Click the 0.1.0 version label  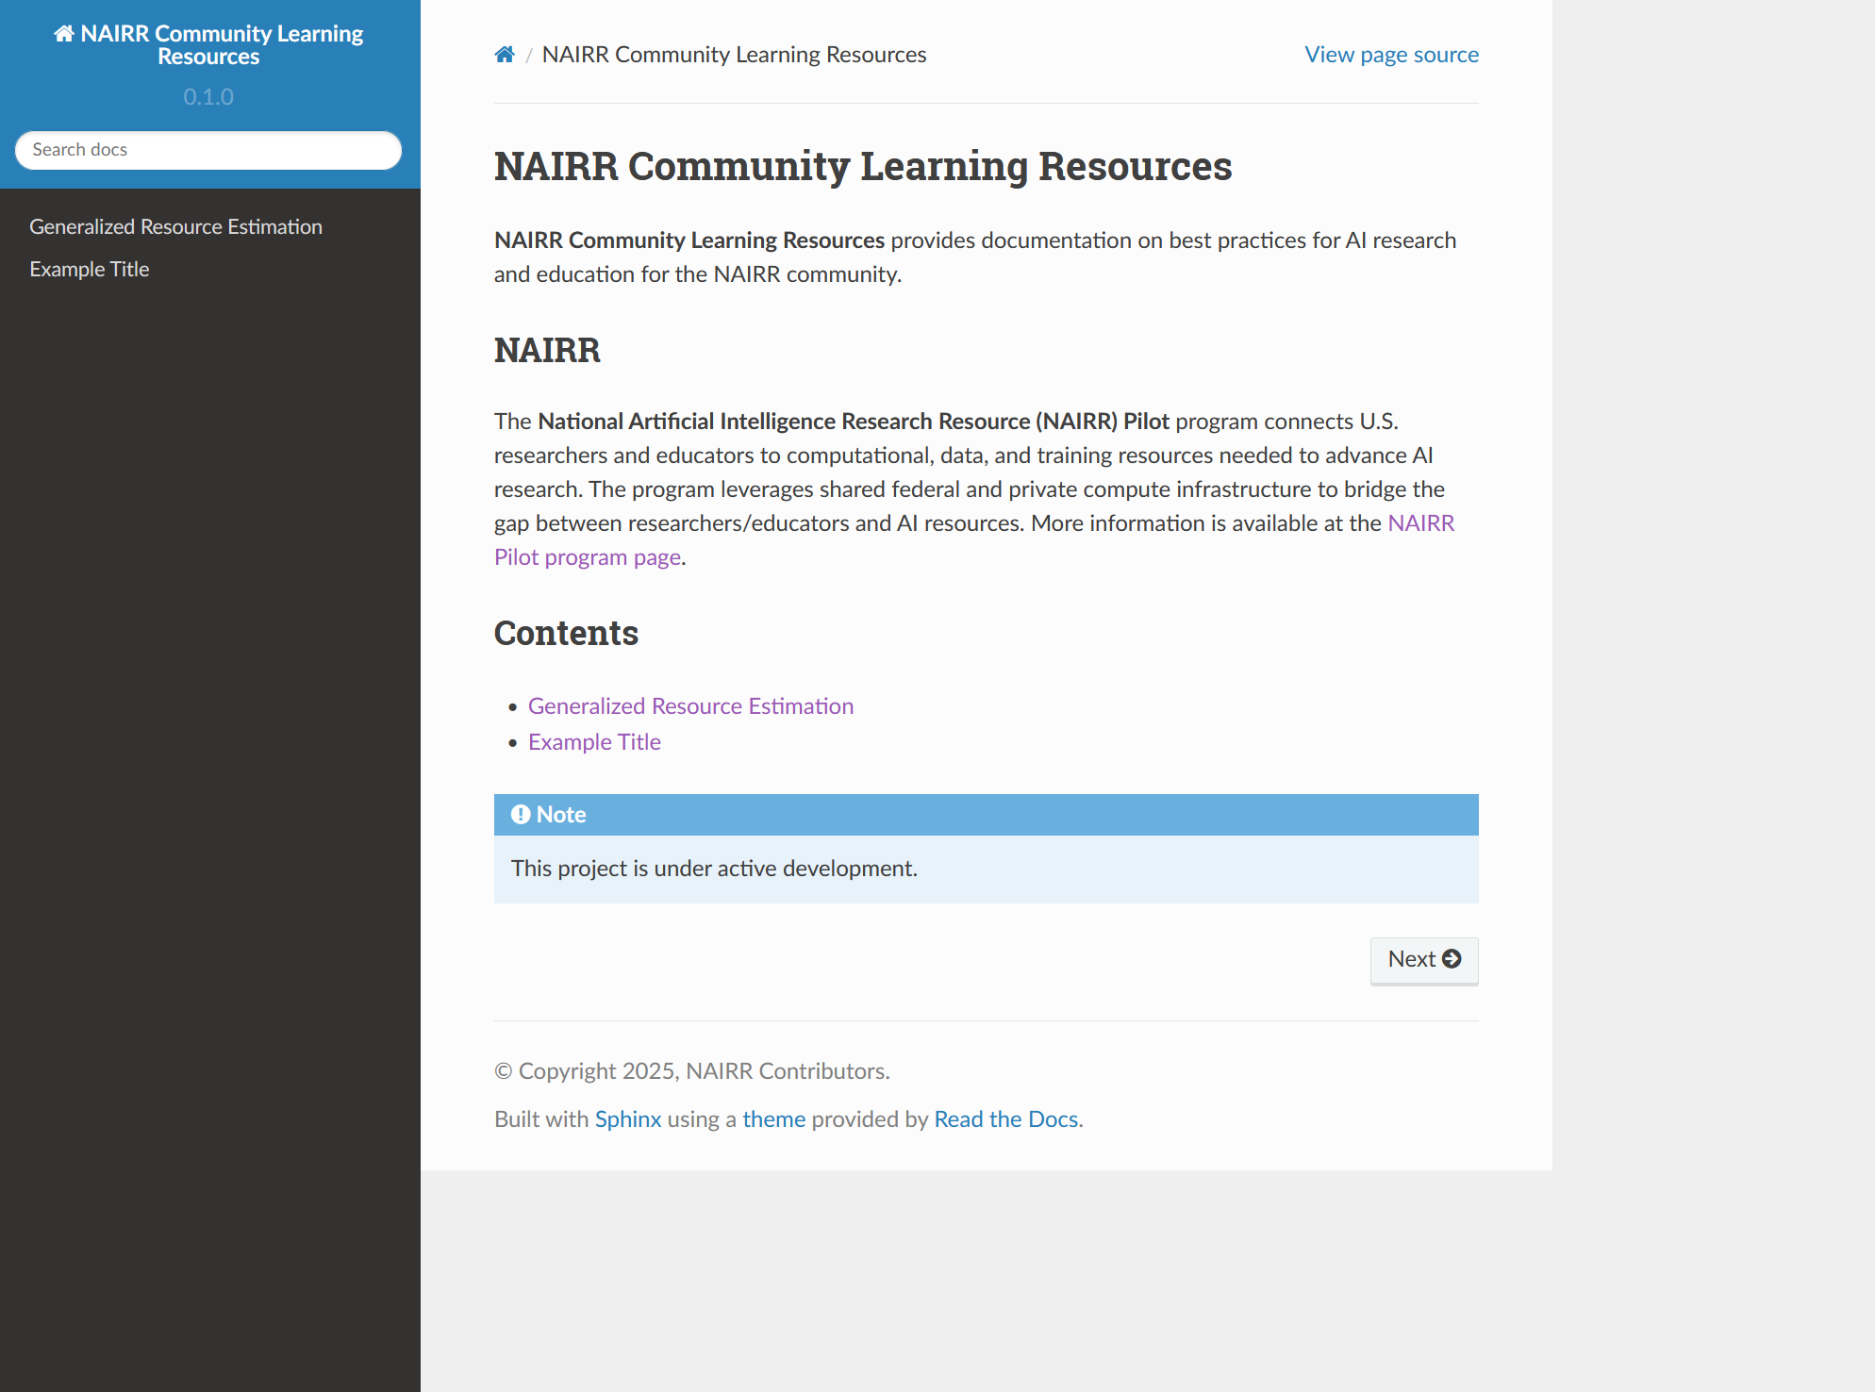tap(208, 97)
